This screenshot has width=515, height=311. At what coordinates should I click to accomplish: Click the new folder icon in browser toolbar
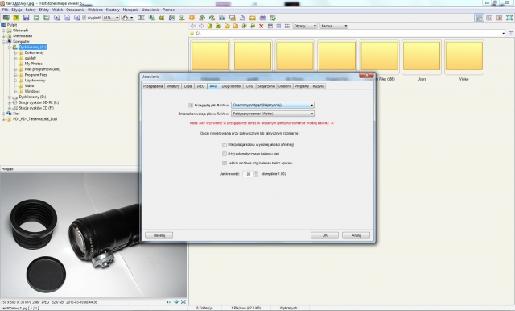click(236, 26)
